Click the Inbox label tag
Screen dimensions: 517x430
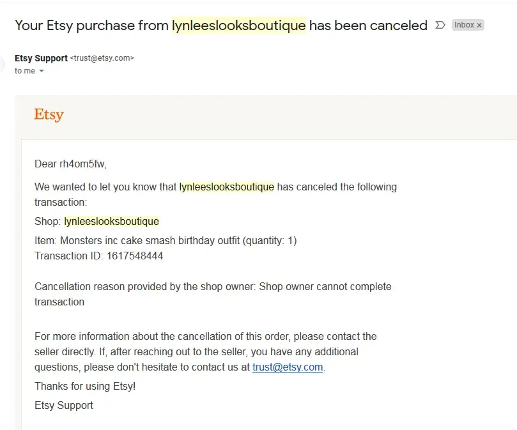pos(464,26)
